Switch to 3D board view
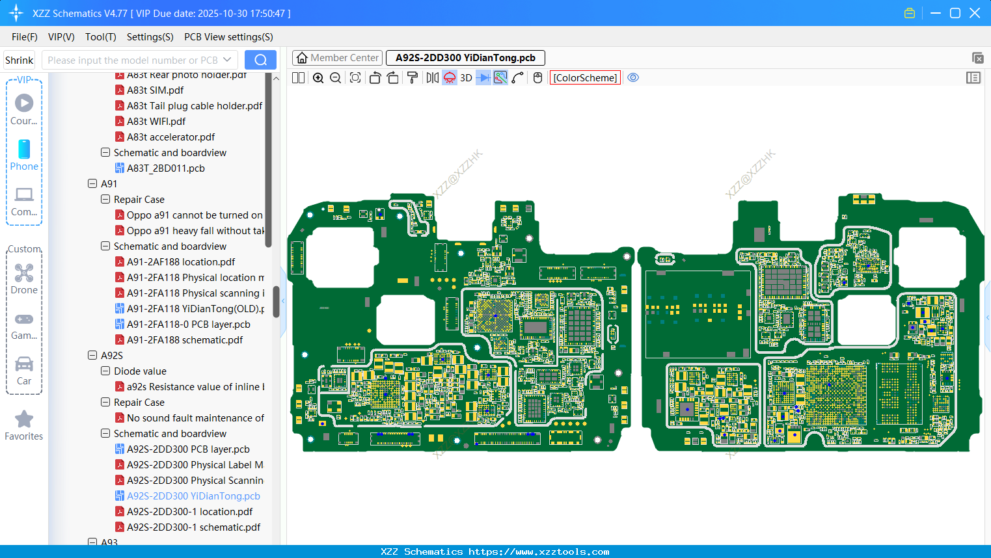The width and height of the screenshot is (991, 558). (x=465, y=77)
